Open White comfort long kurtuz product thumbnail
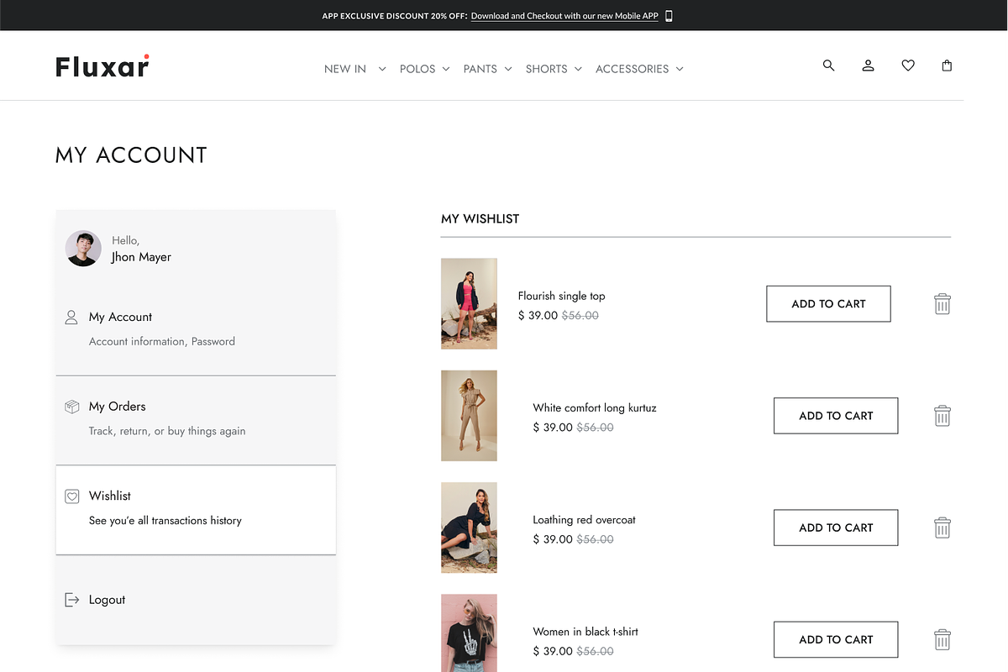Viewport: 1008px width, 672px height. (469, 416)
